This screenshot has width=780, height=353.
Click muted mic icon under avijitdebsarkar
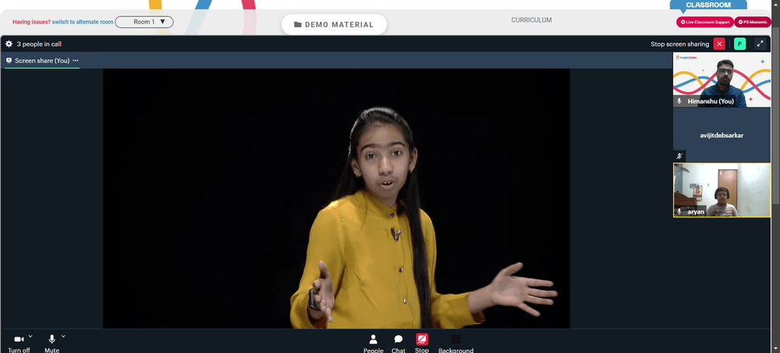pos(679,156)
